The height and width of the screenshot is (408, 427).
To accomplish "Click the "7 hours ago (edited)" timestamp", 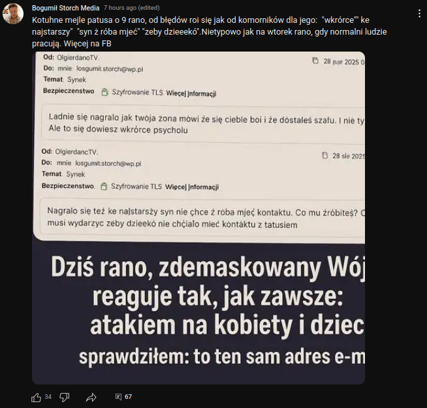I will point(131,8).
